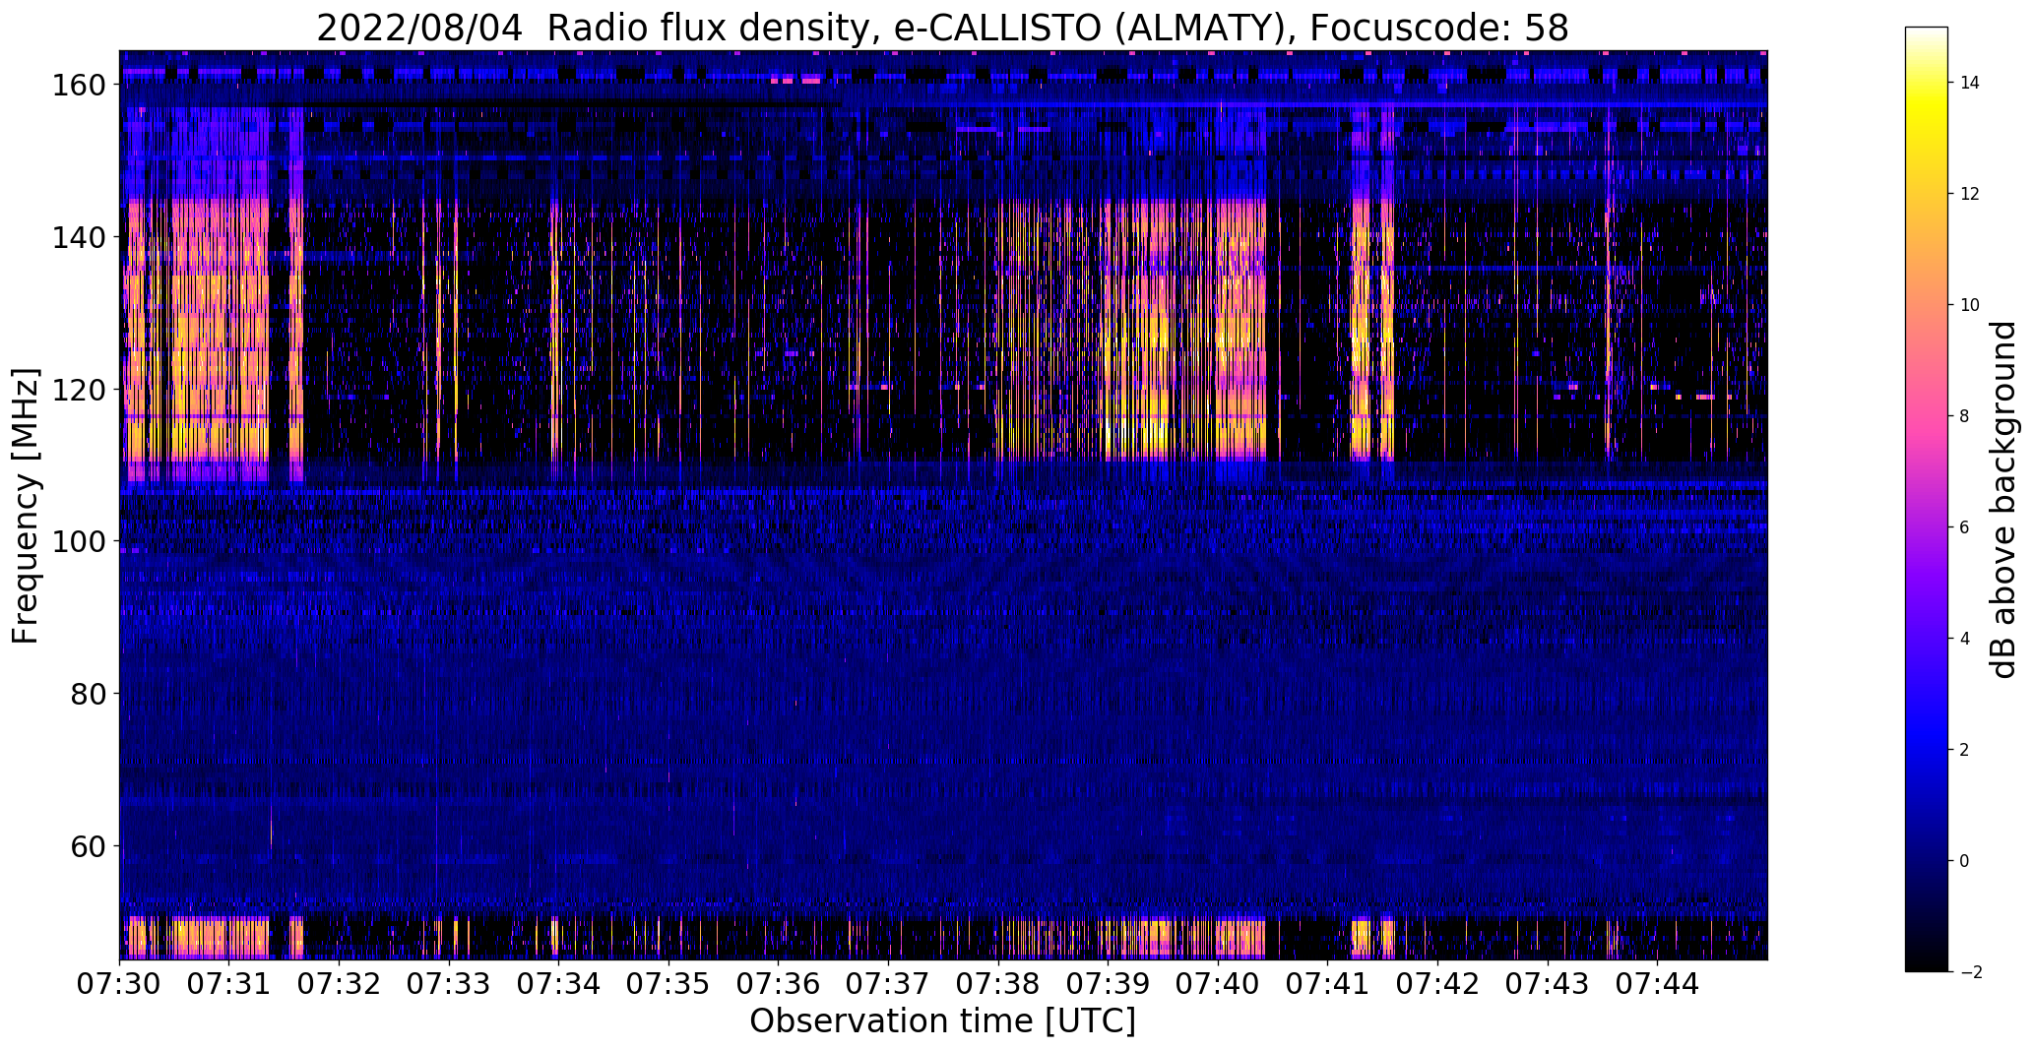Click the 60 MHz frequency tick label
Viewport: 2034px width, 1050px height.
pos(87,845)
